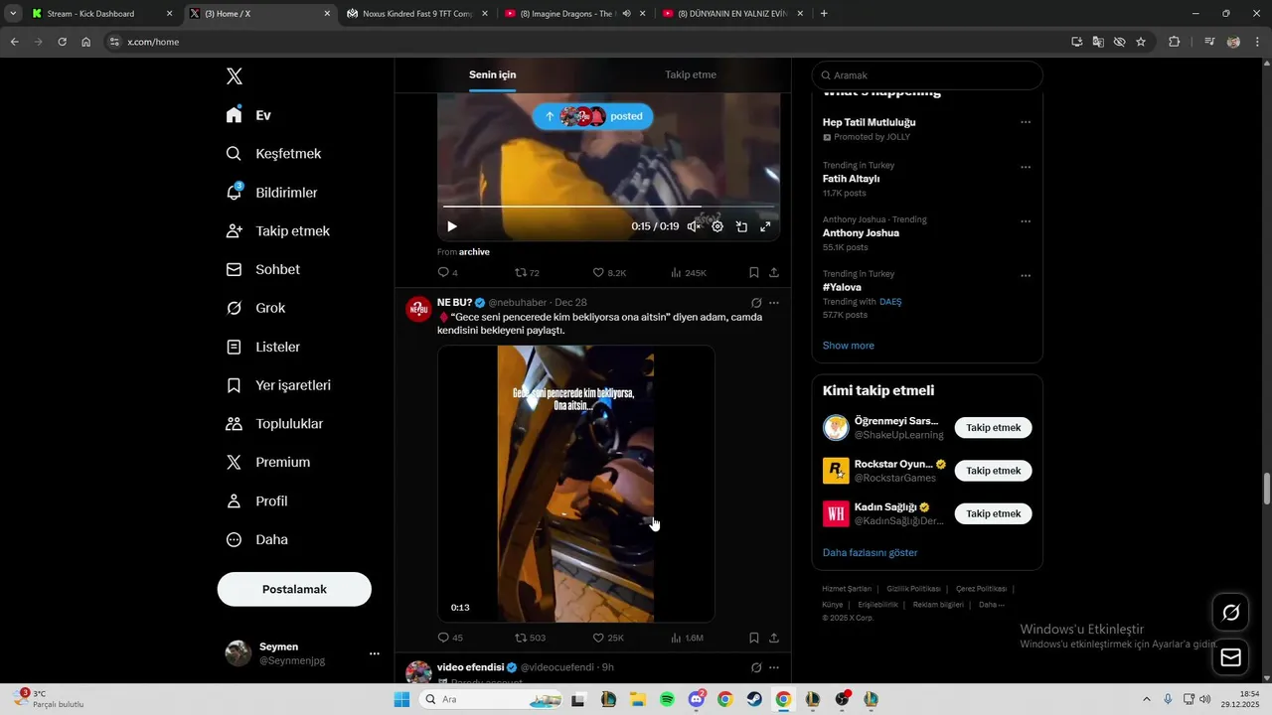Reply to NE BU? post with 45 replies
Screen dimensions: 1272x715
450,638
